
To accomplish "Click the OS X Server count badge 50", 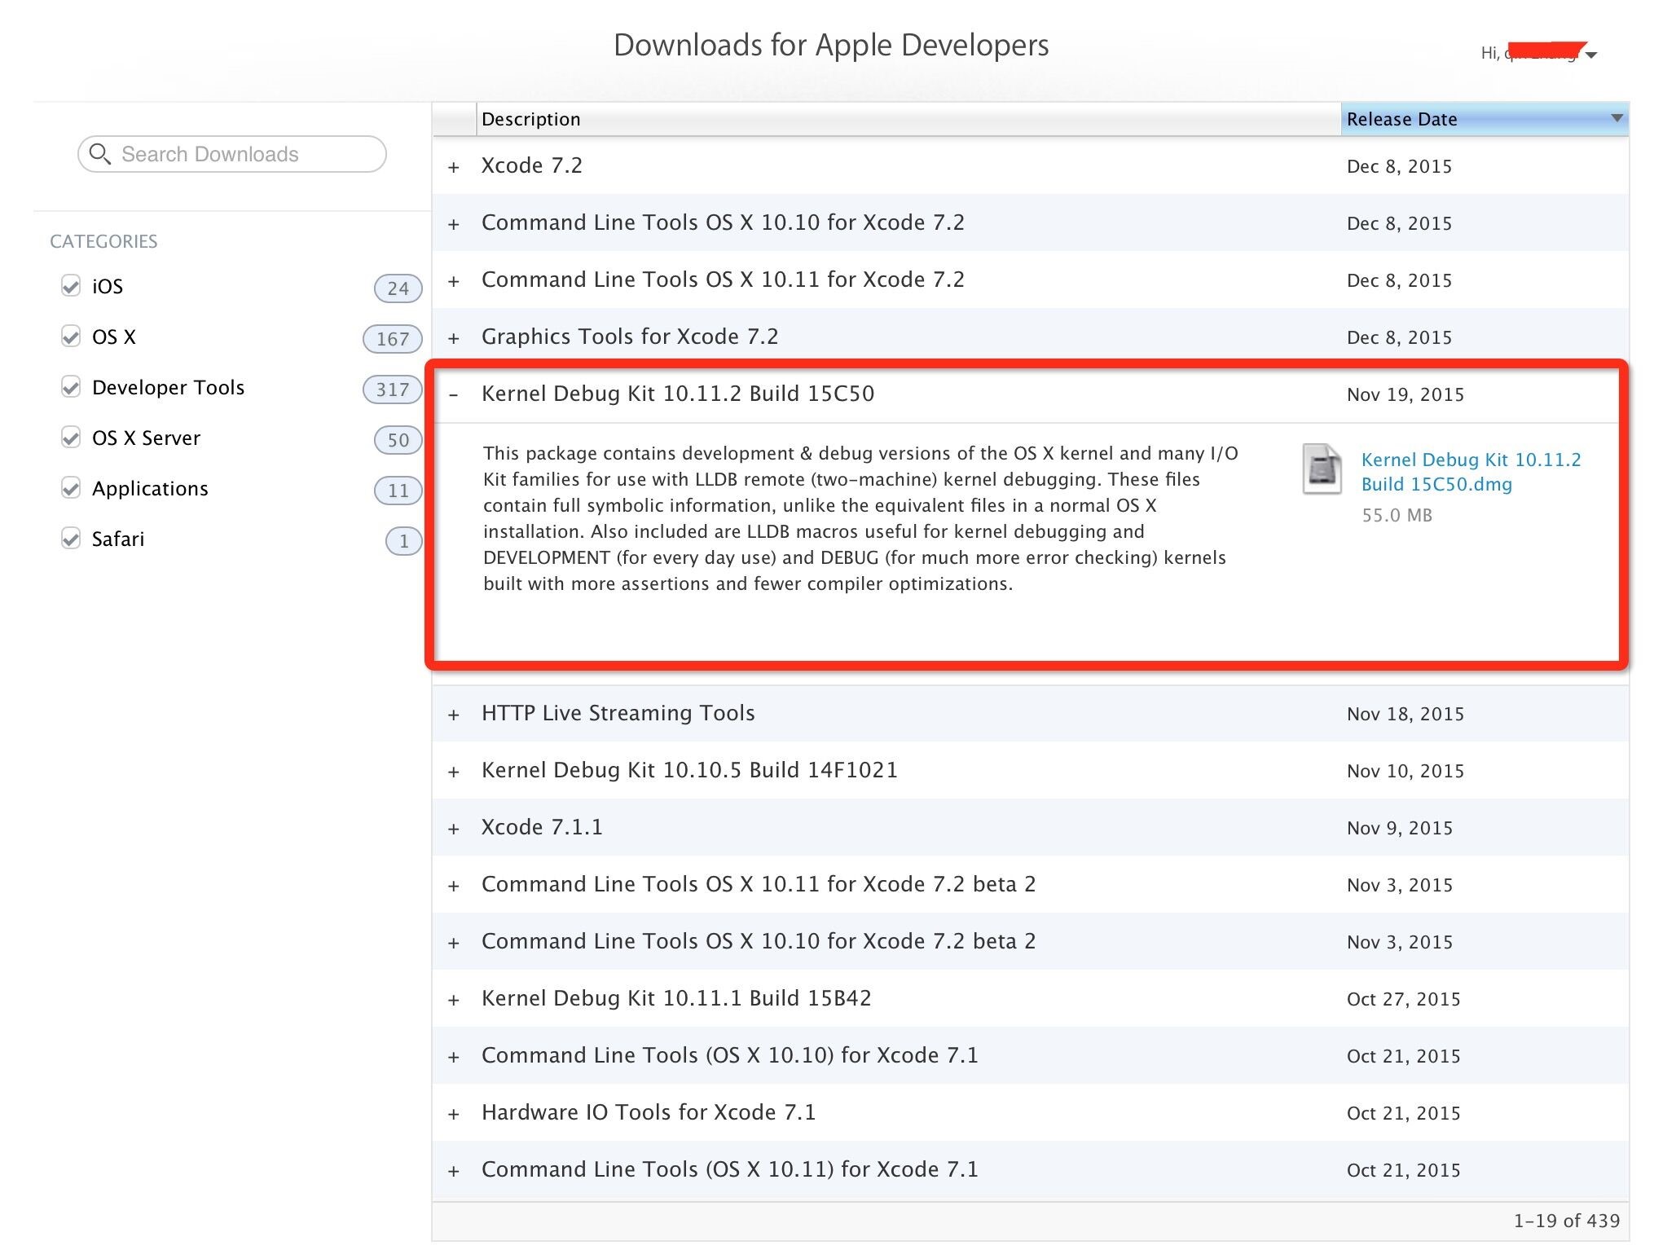I will coord(398,440).
